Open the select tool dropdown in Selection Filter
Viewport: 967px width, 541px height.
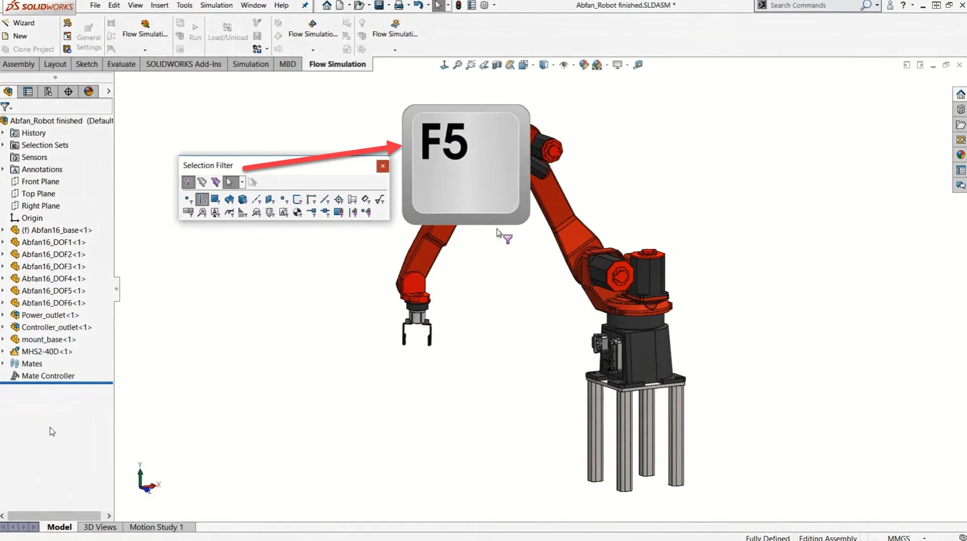click(x=242, y=182)
